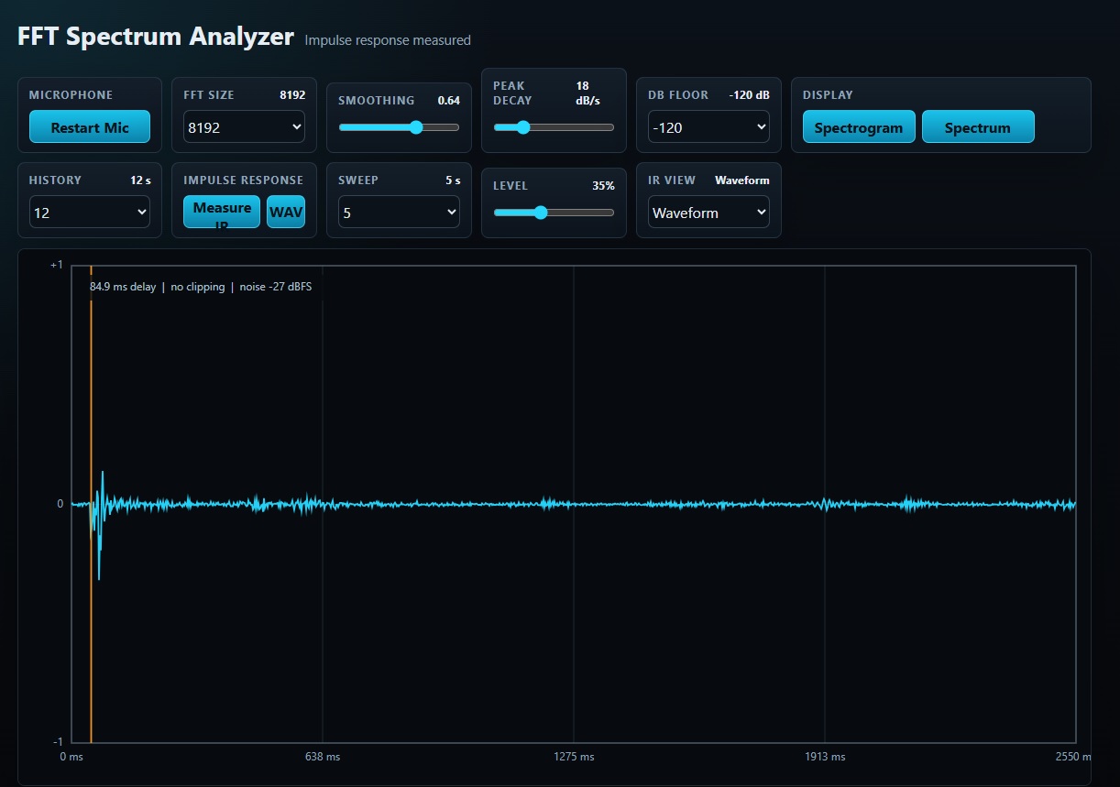Click the '1913 ms' axis label
The height and width of the screenshot is (787, 1120).
pos(825,757)
